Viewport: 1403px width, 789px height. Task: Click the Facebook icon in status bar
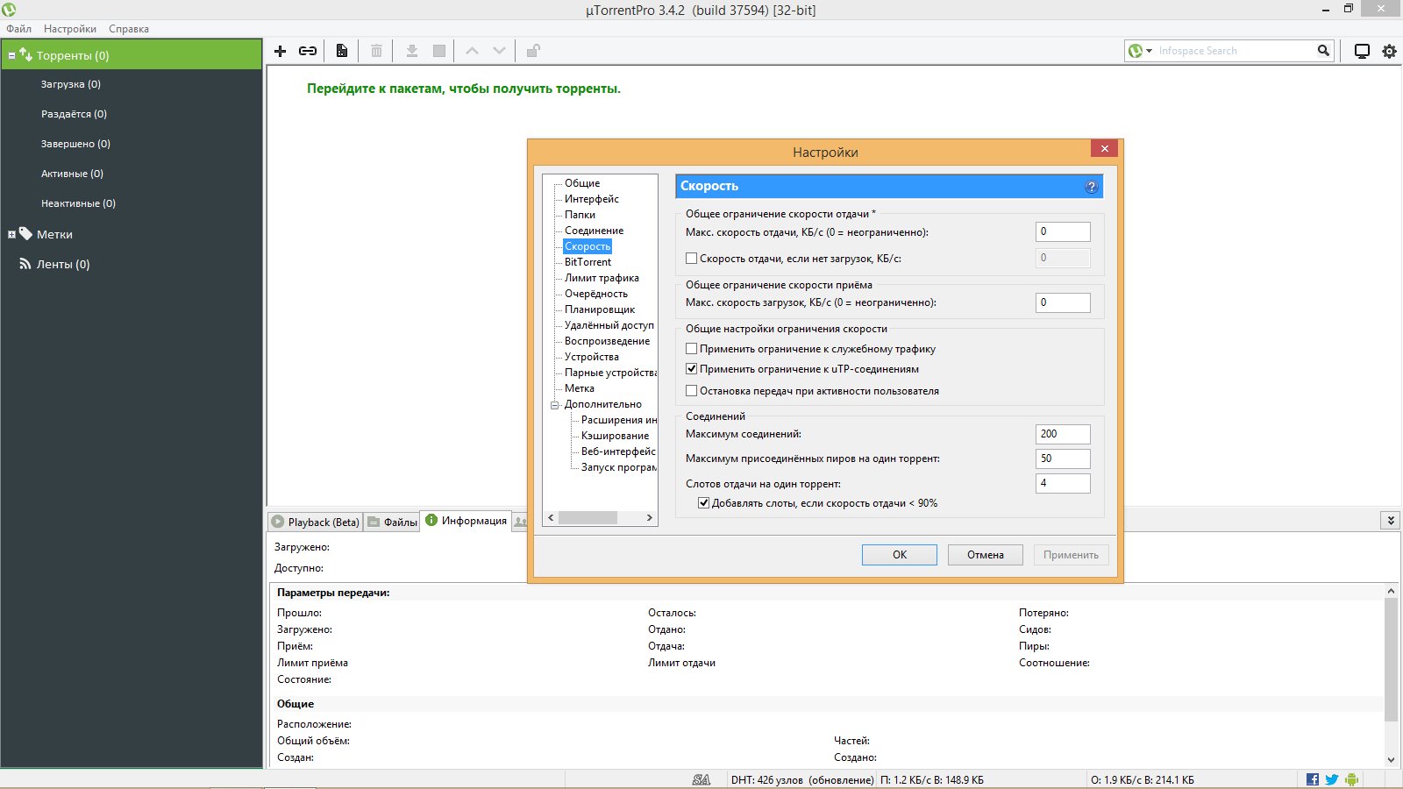1312,779
